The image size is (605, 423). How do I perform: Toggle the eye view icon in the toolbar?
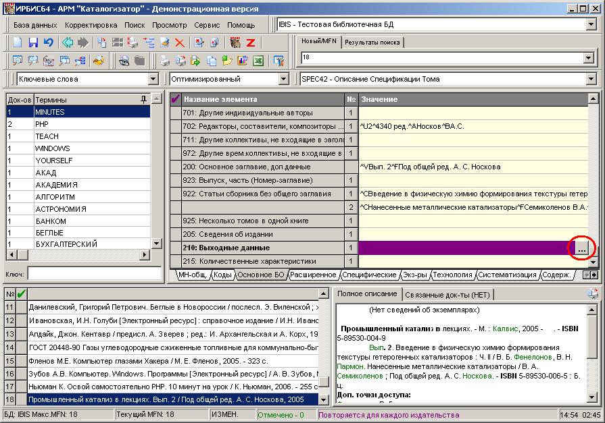coord(124,61)
